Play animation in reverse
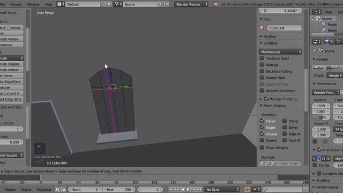Image resolution: width=343 pixels, height=193 pixels. [x=182, y=189]
